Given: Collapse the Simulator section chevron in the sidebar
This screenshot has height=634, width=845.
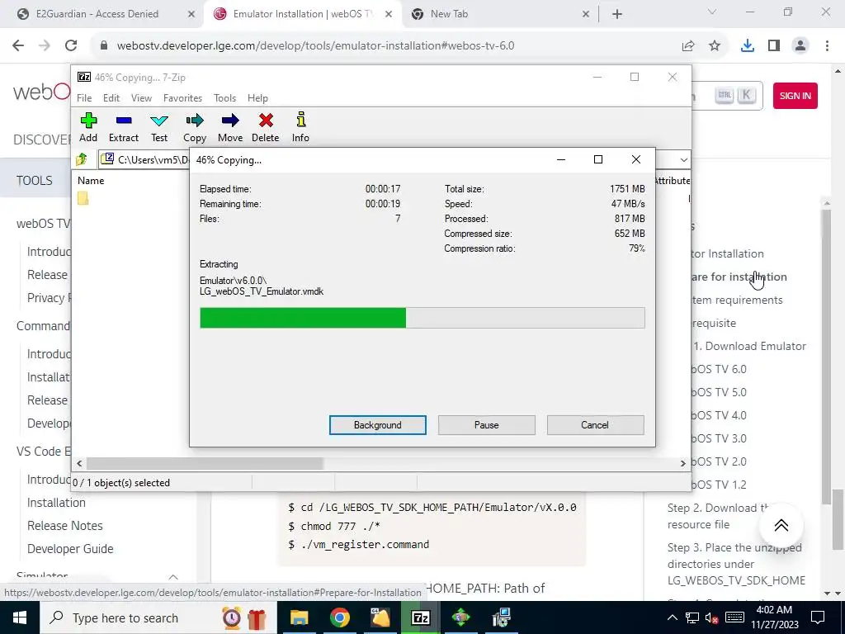Looking at the screenshot, I should [173, 577].
